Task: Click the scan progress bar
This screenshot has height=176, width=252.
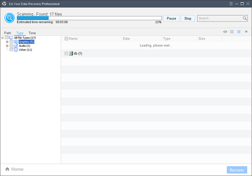Action: [89, 18]
